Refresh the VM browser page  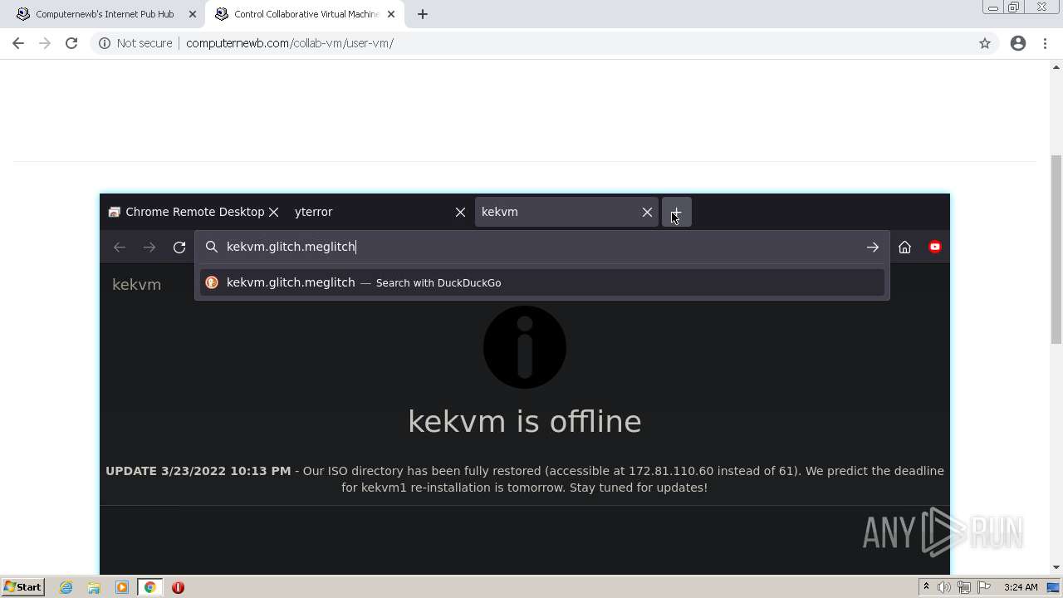179,247
